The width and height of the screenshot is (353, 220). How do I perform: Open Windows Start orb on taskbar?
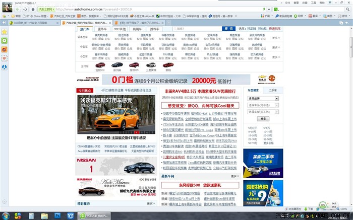(x=6, y=215)
